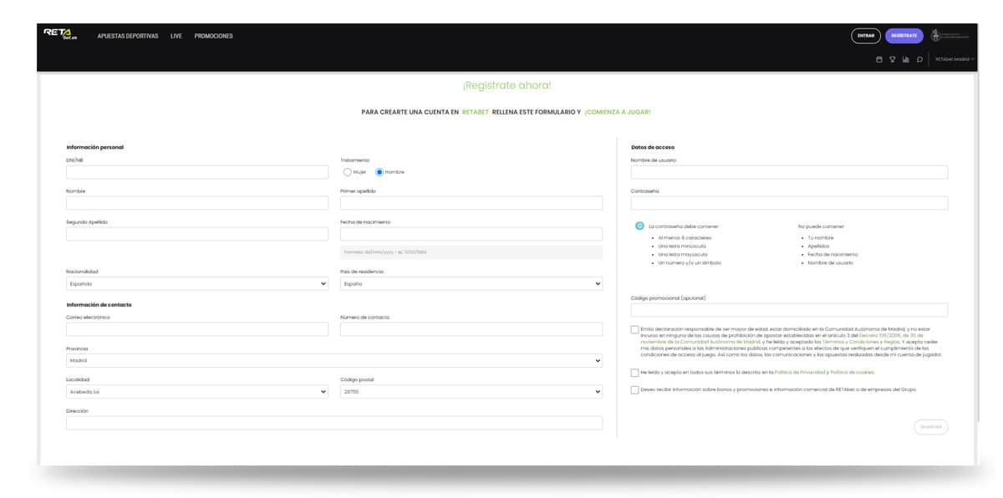Click the Código promocional input field
The height and width of the screenshot is (498, 1003).
[x=789, y=310]
